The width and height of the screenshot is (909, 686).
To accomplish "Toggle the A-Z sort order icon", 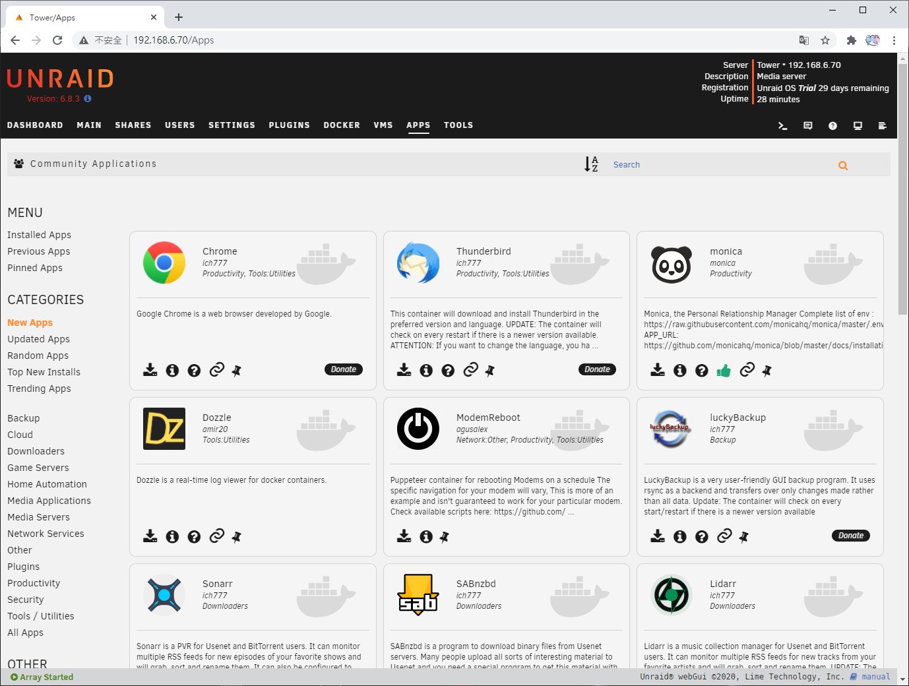I will pos(591,164).
